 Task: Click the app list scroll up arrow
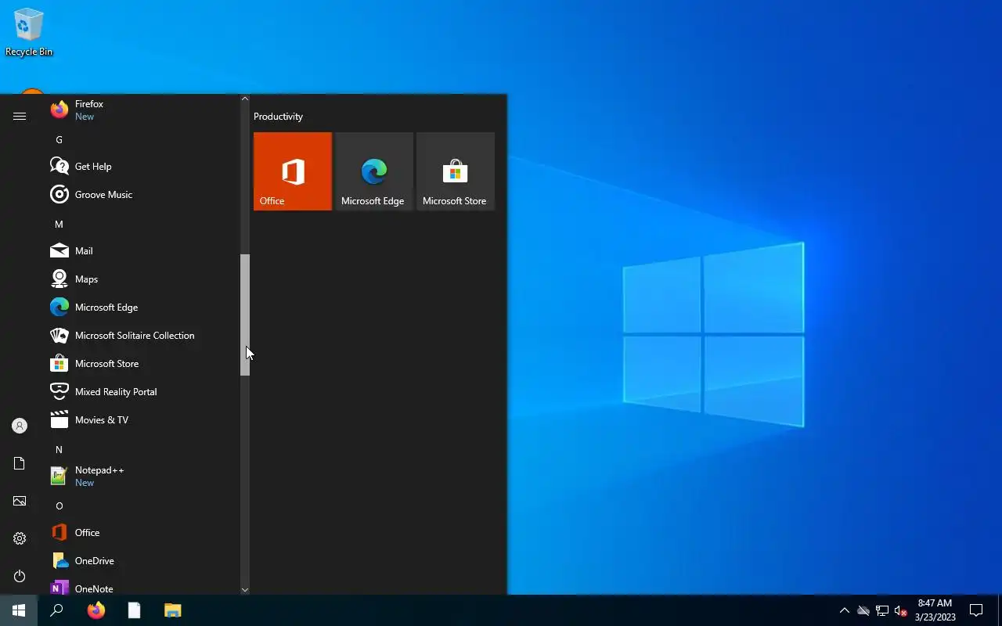[245, 99]
